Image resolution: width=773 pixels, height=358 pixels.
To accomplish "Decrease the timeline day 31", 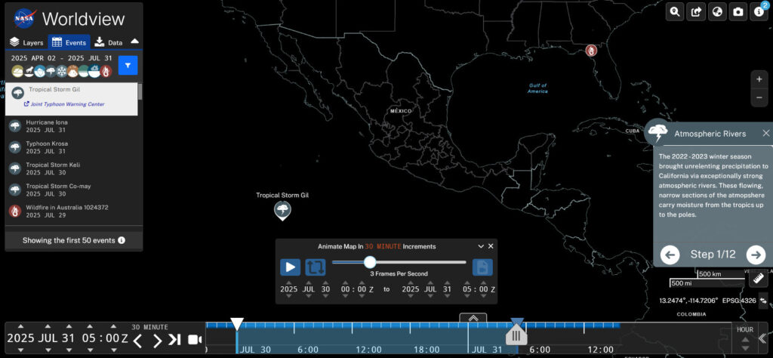I will tap(68, 350).
